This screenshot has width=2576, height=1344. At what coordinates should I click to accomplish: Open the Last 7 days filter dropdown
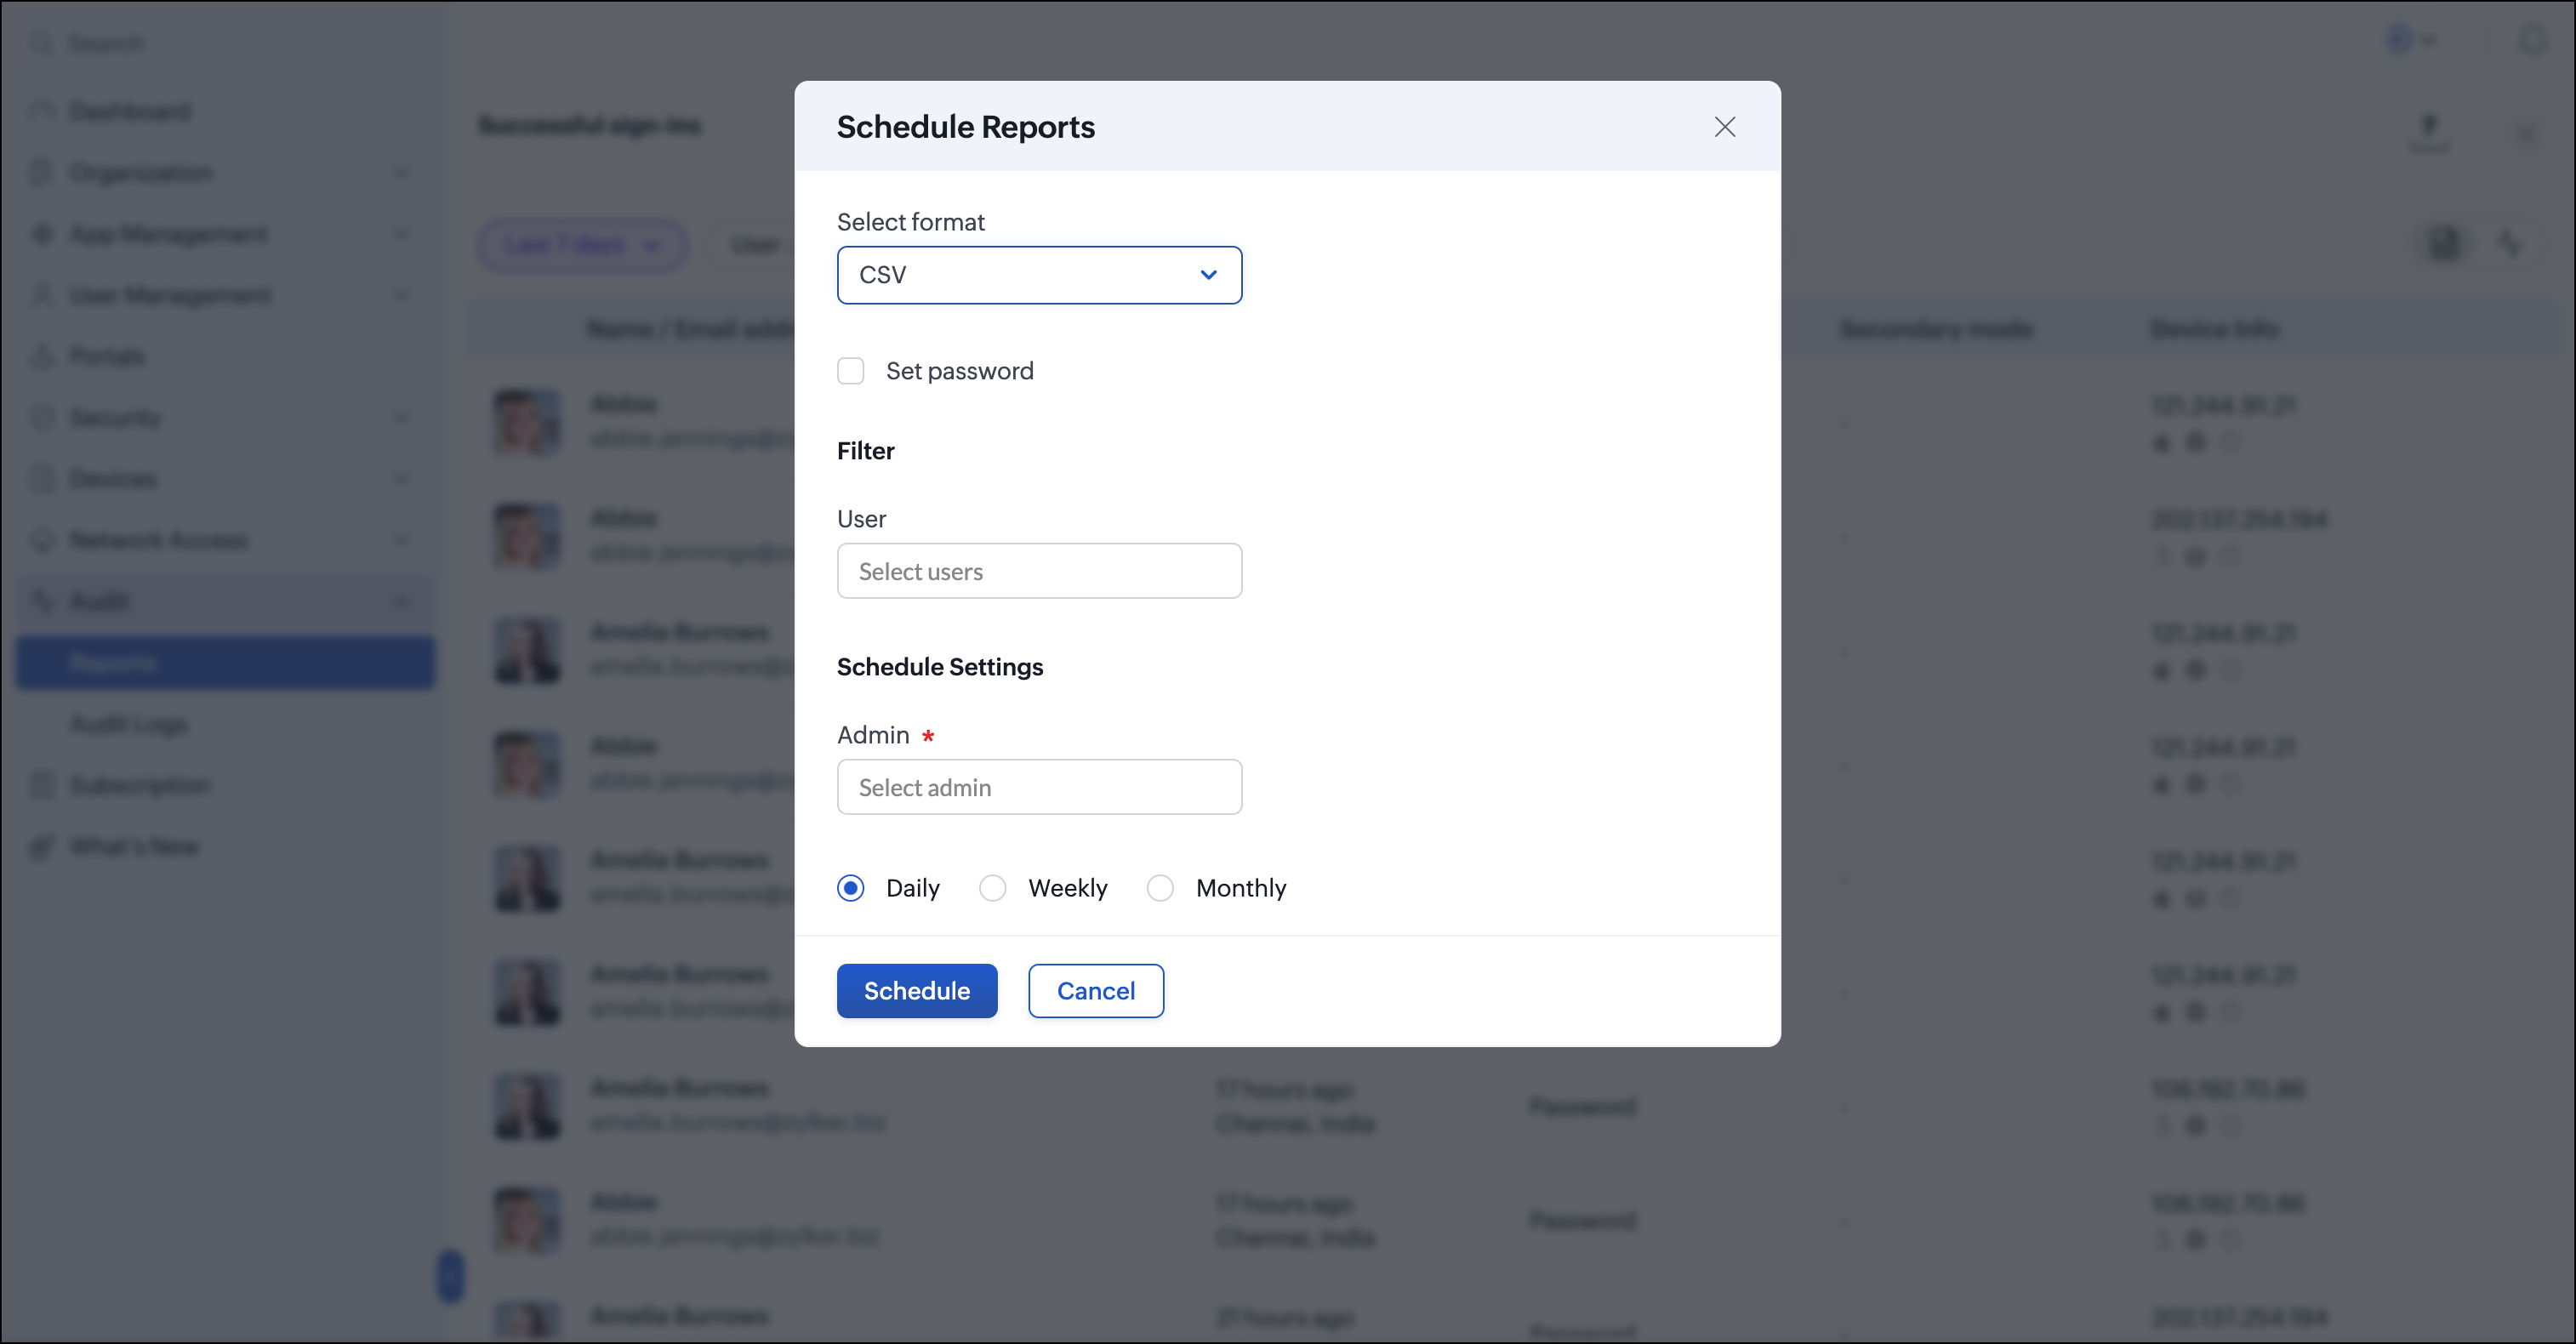(x=582, y=245)
